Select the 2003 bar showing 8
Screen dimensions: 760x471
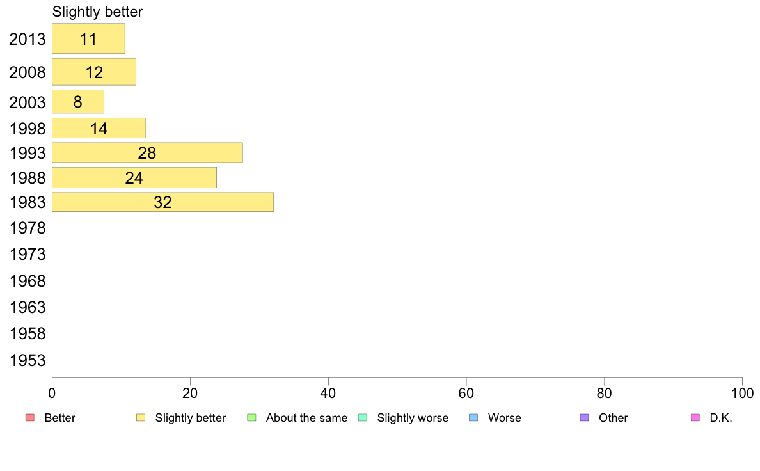[x=78, y=101]
